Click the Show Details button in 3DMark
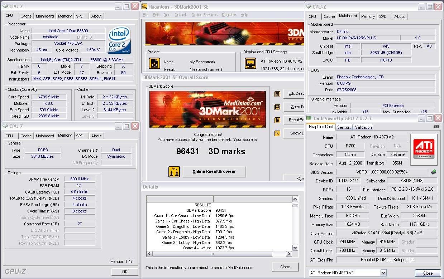 (294, 133)
